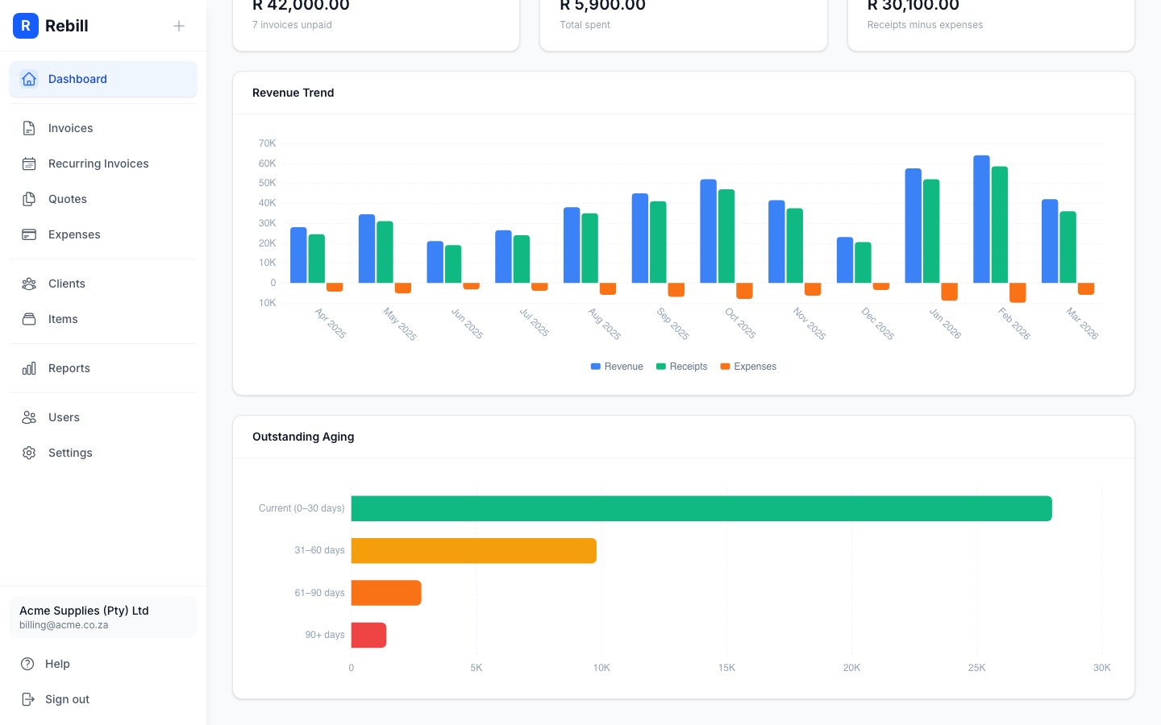
Task: Click the Clients people icon
Action: [x=29, y=284]
